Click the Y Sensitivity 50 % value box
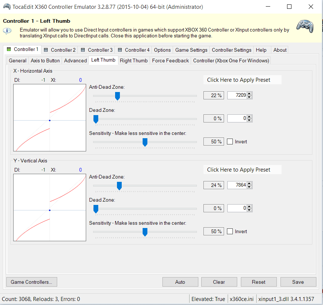Image resolution: width=323 pixels, height=305 pixels. (214, 231)
